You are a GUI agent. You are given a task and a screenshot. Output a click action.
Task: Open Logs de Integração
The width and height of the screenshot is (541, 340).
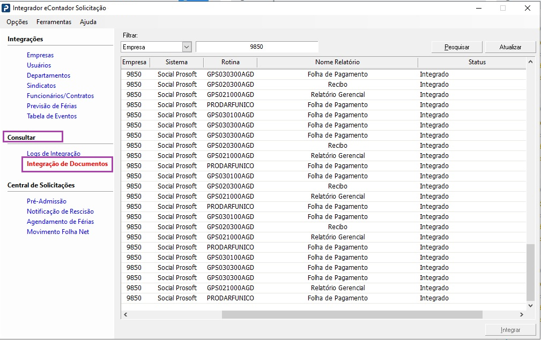(x=54, y=154)
